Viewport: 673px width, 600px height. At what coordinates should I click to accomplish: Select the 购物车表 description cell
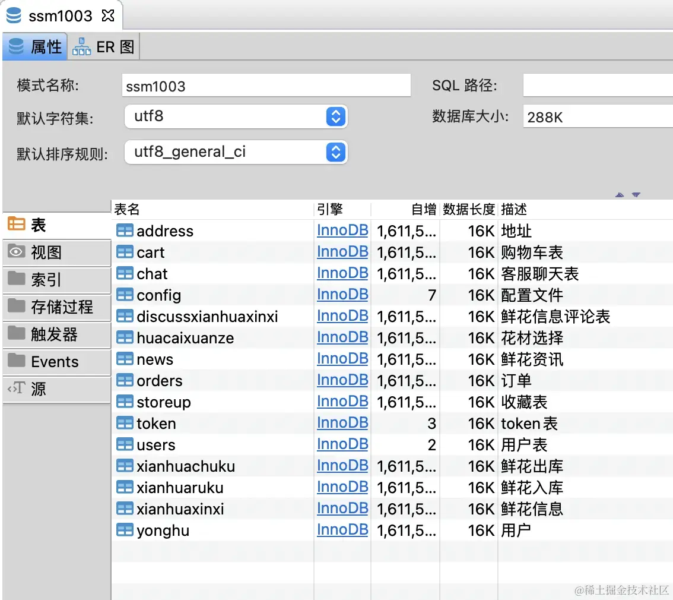pos(532,252)
